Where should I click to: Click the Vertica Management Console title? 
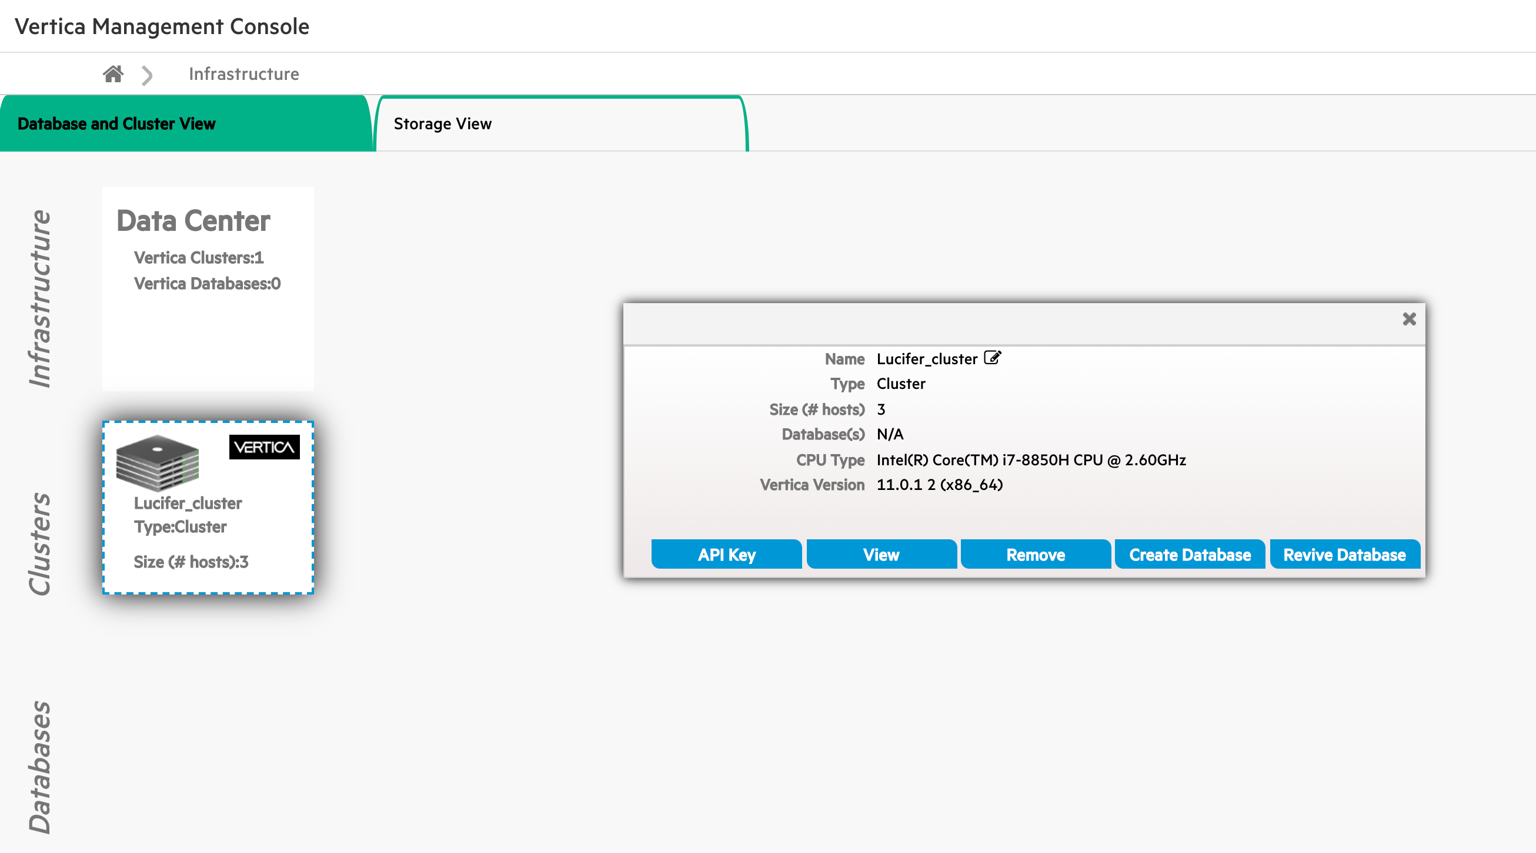point(162,26)
